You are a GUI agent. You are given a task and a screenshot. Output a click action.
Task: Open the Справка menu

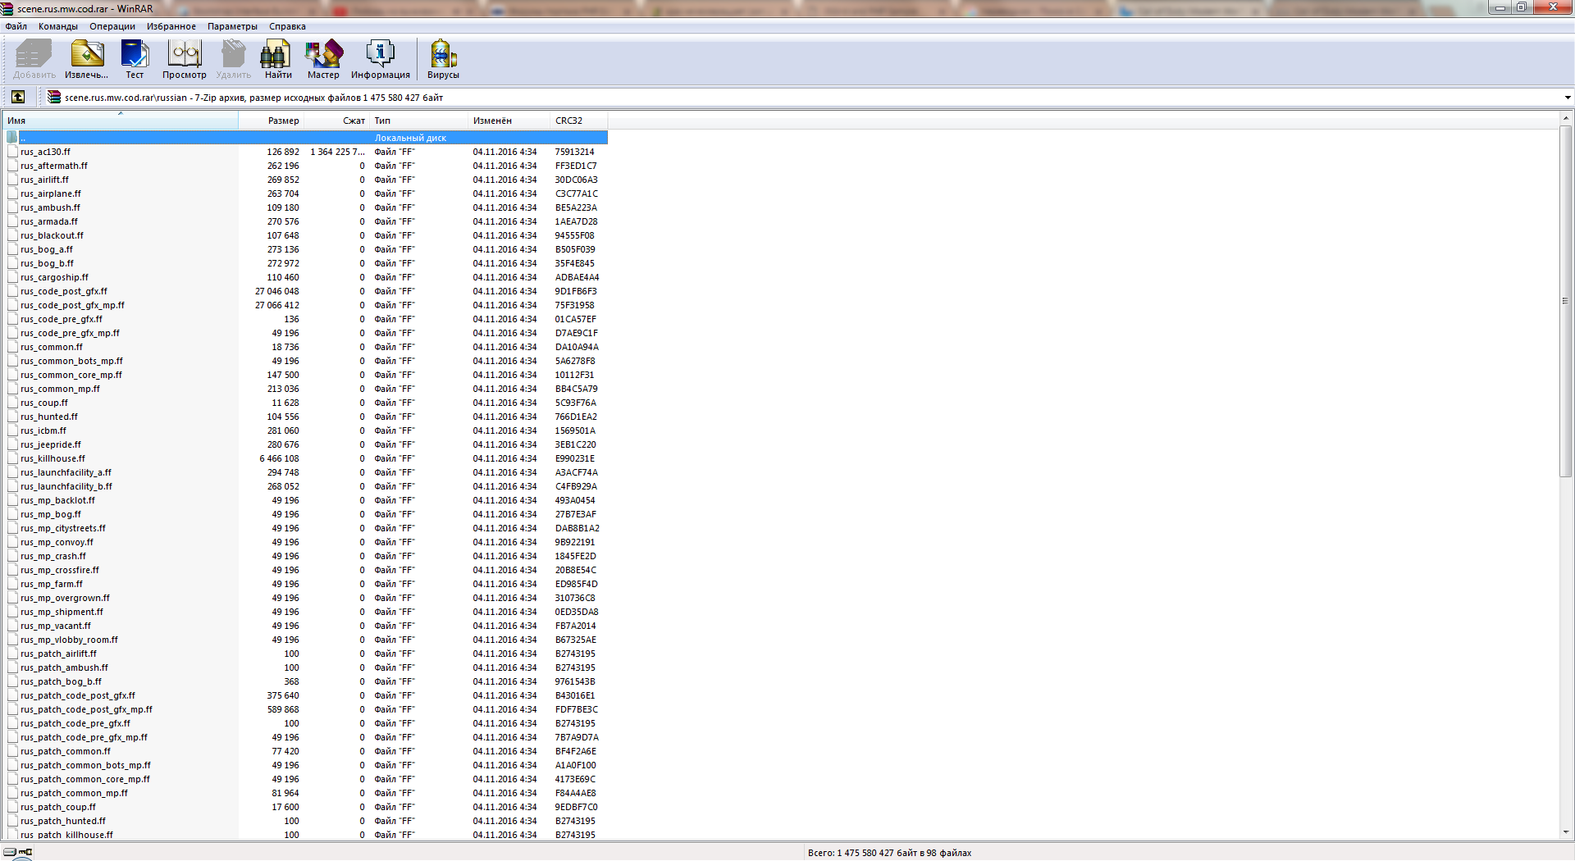287,26
